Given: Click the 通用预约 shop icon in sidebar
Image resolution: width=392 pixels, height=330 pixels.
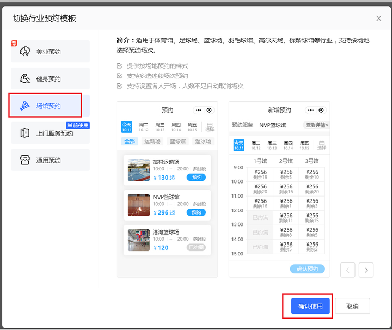Looking at the screenshot, I should [25, 160].
